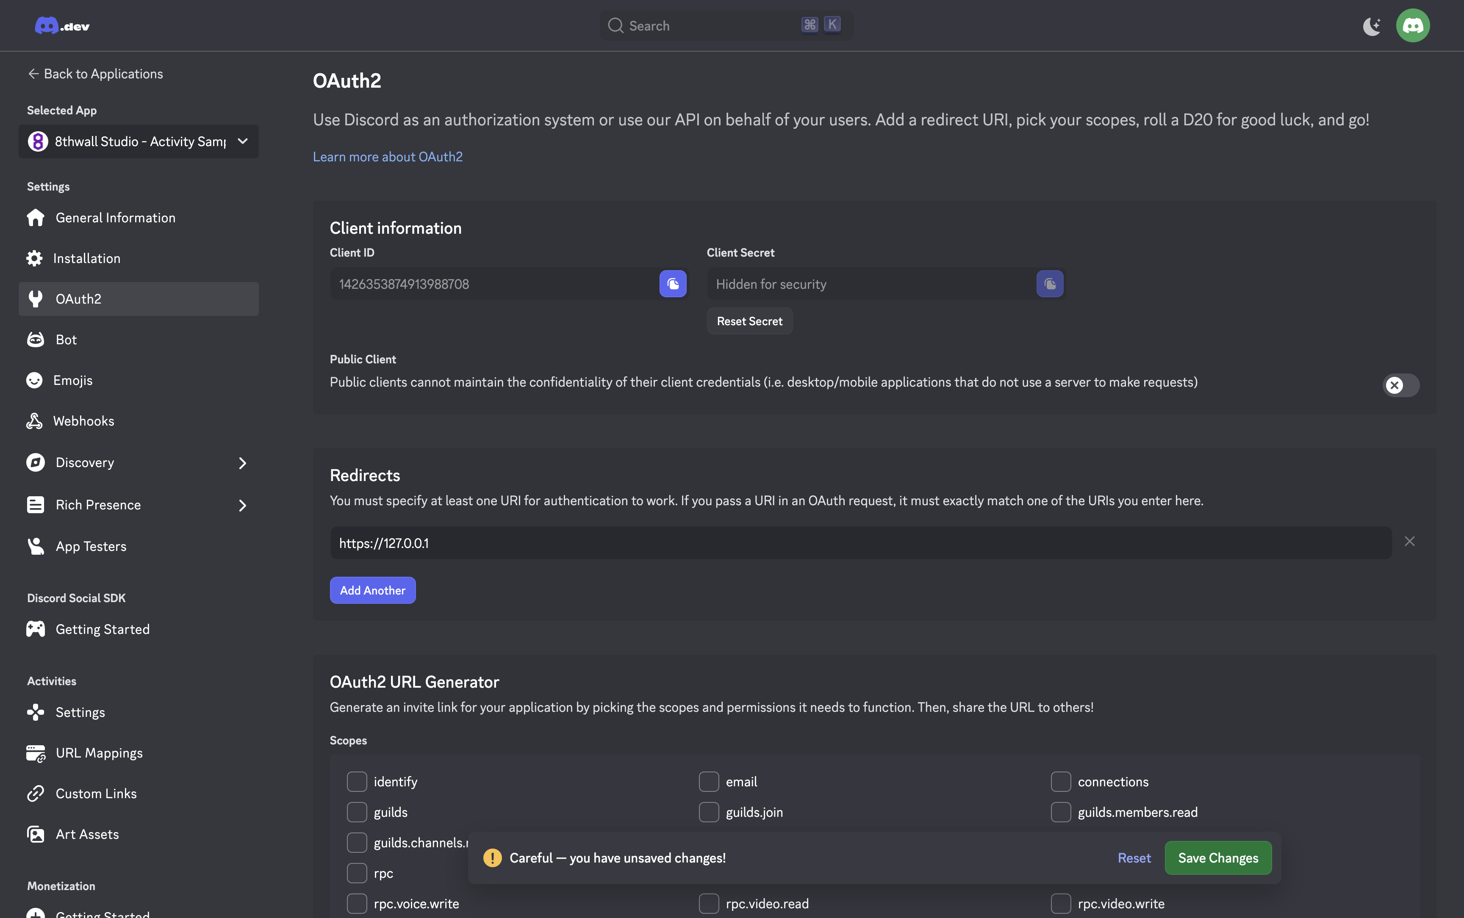Remove the https://127.0.0.1 redirect with X
The width and height of the screenshot is (1464, 918).
coord(1409,542)
